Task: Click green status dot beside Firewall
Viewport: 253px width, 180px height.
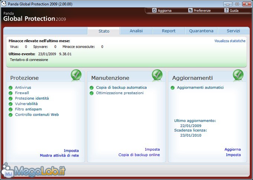Action: [10, 93]
